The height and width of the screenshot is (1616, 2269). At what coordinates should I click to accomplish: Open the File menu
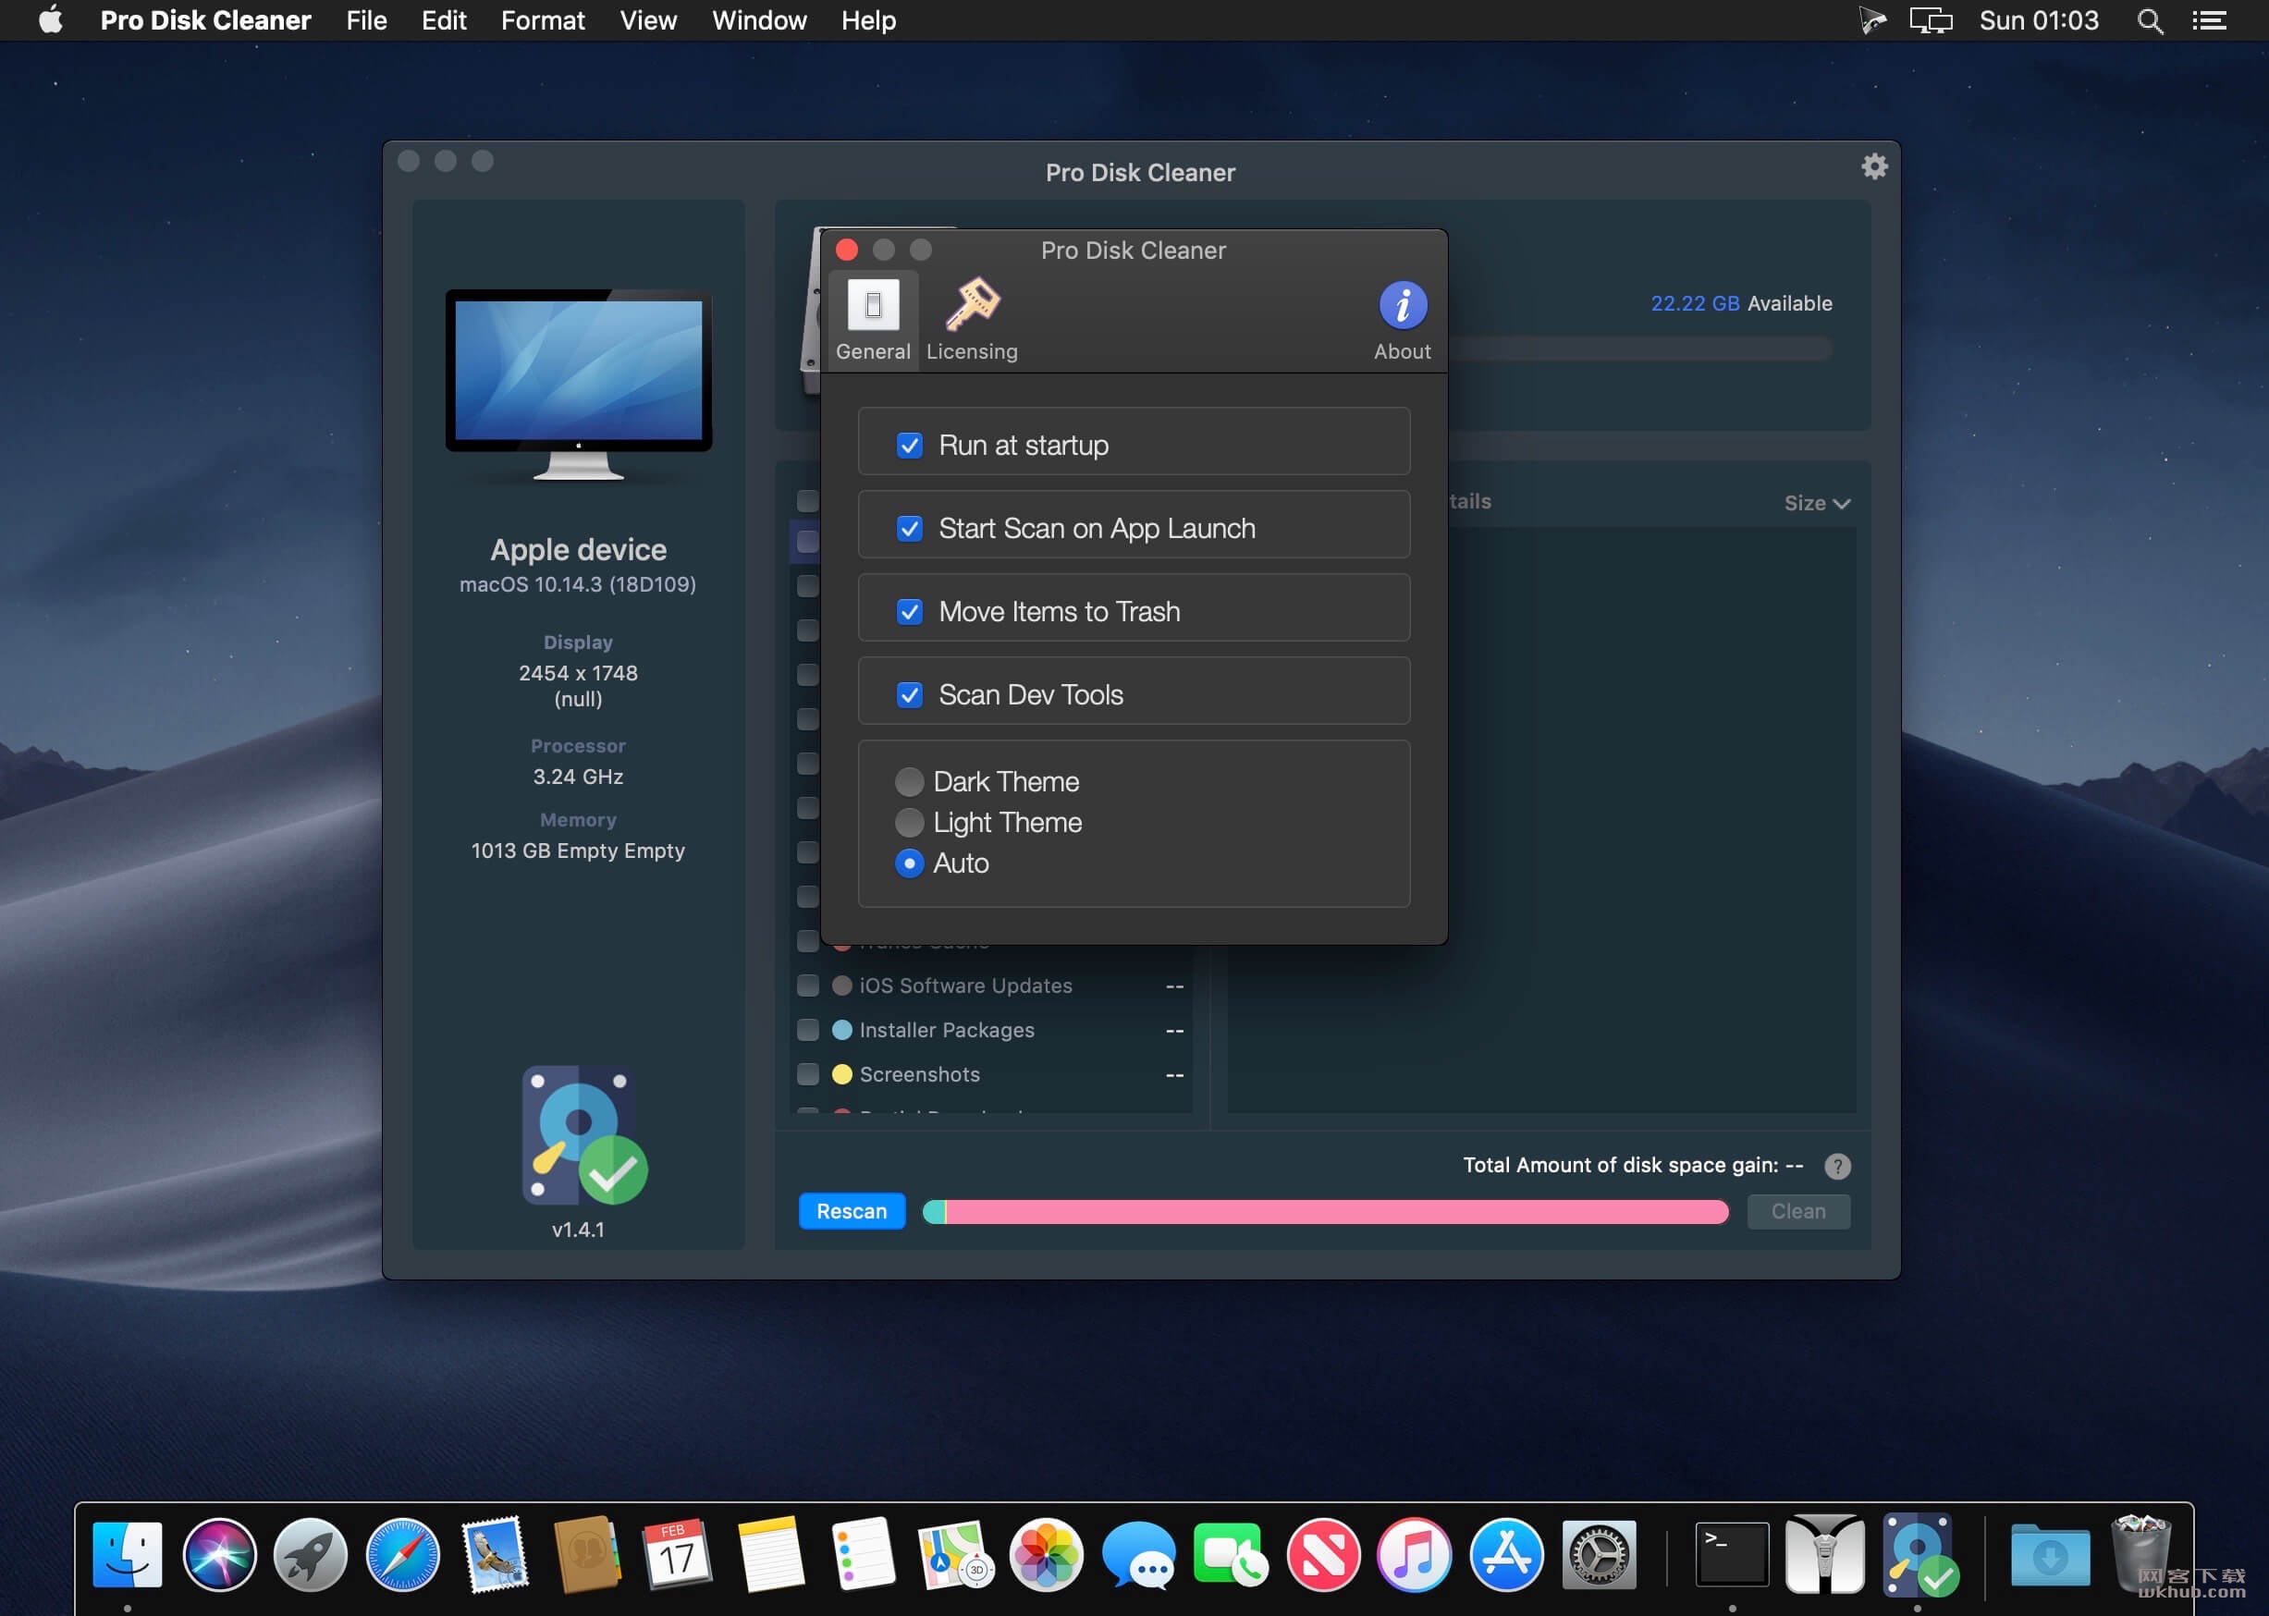(x=366, y=21)
